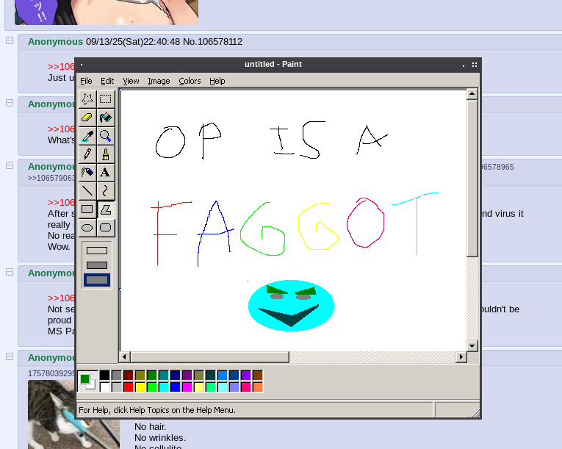Choose the Fill With Color bucket

coord(106,118)
